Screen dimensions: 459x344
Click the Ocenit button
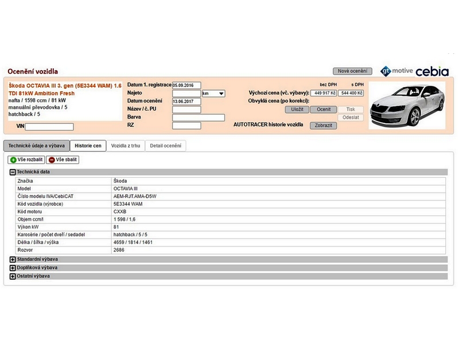[x=324, y=110]
